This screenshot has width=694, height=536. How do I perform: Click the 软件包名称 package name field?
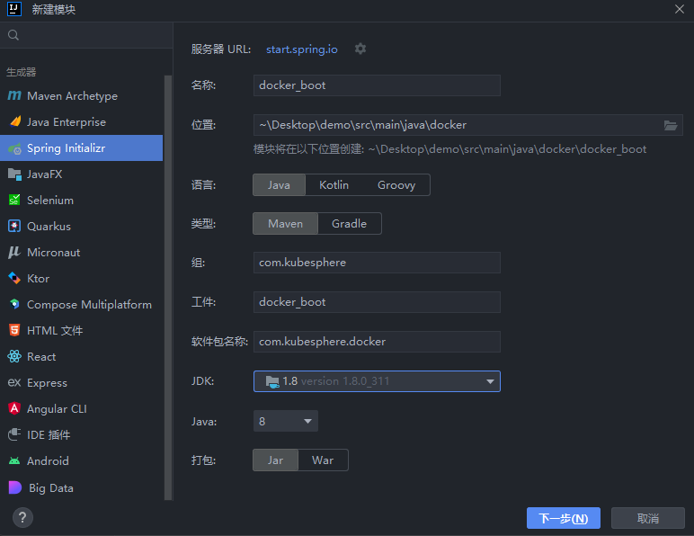377,342
